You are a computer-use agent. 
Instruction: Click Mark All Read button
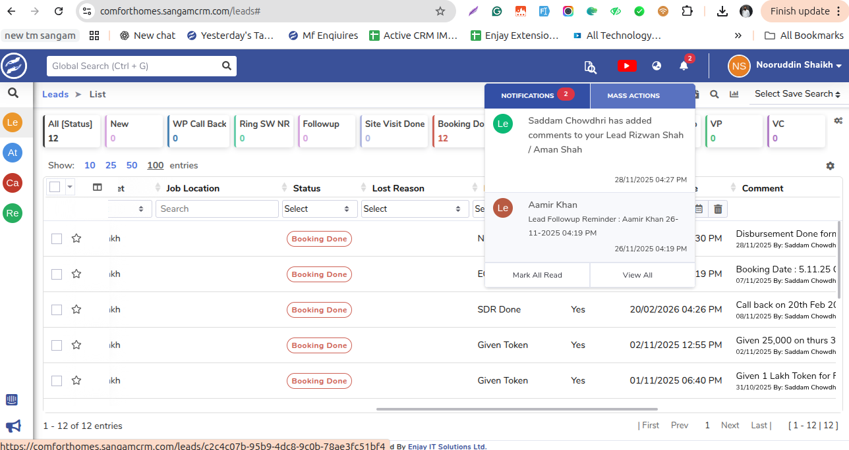[x=537, y=275]
